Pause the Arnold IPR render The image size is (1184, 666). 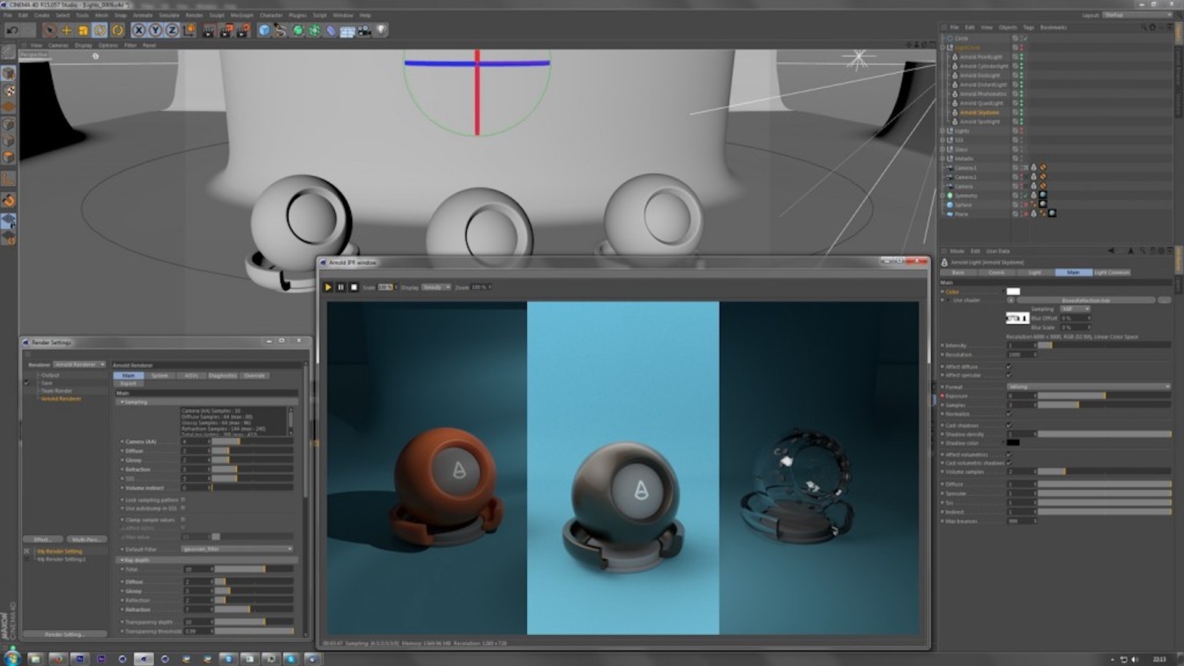[341, 287]
